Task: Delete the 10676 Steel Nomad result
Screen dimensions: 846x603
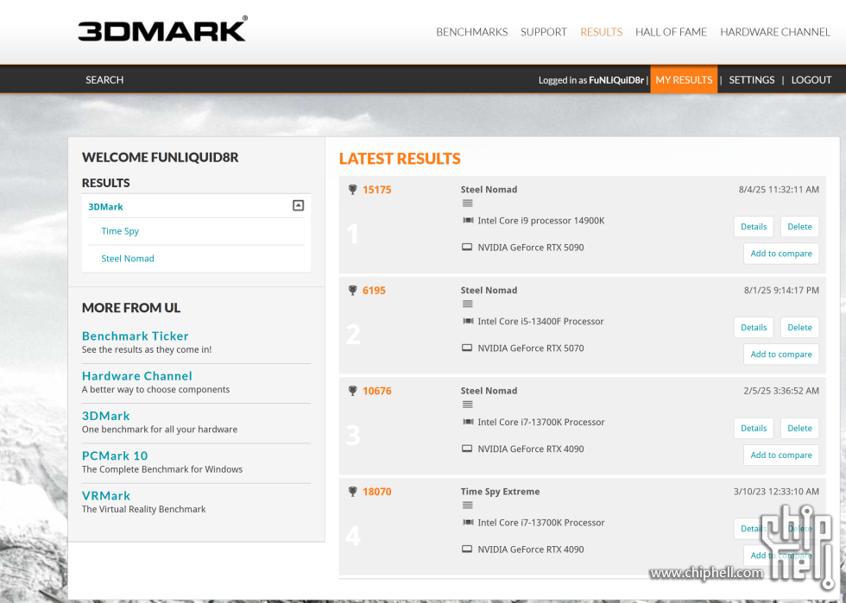Action: click(799, 428)
